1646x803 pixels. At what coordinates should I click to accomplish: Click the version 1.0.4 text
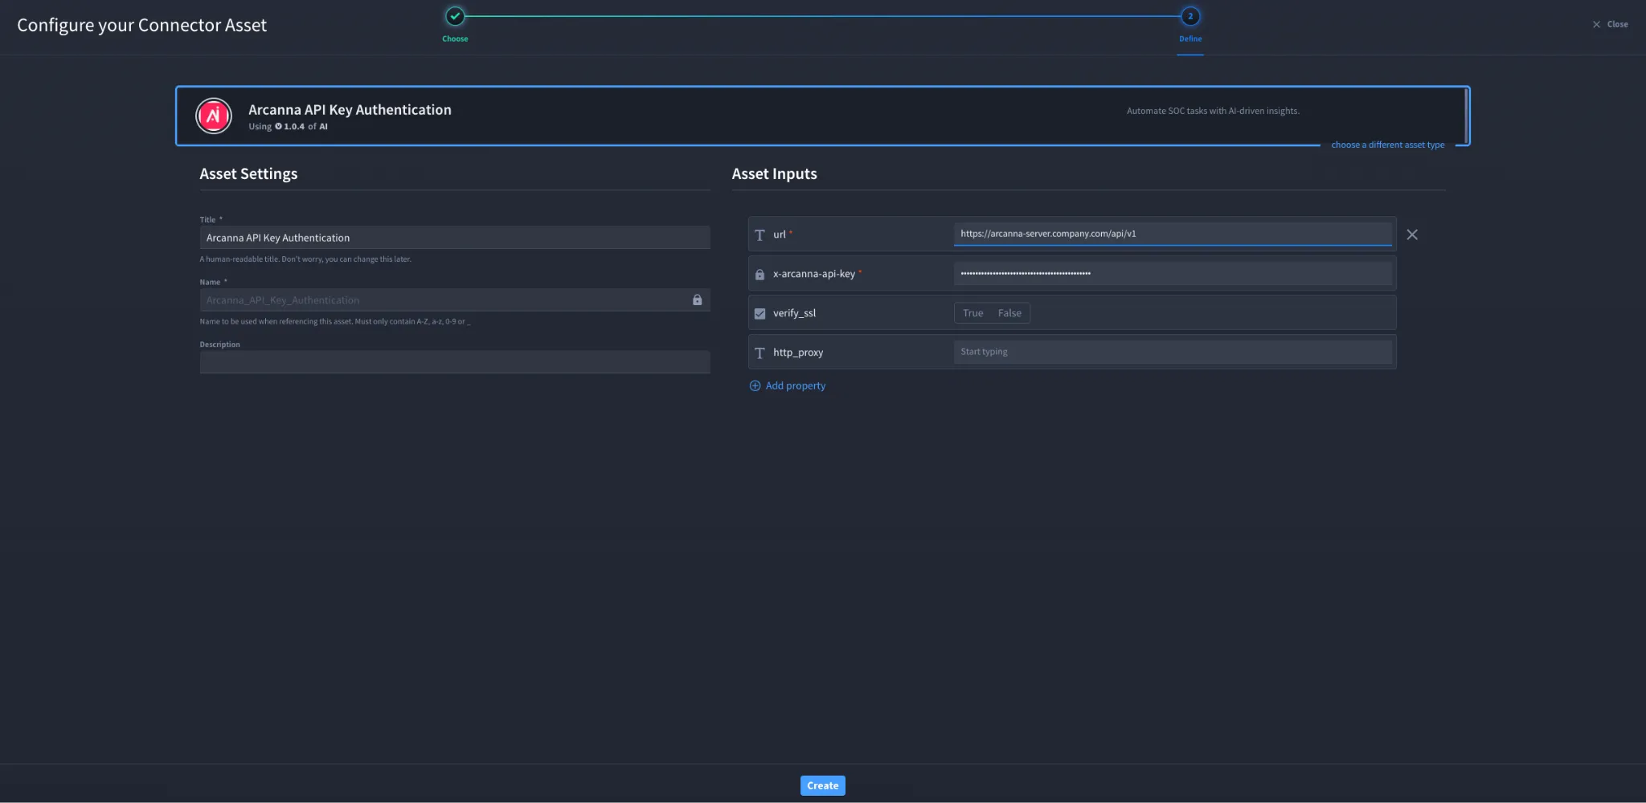tap(294, 127)
